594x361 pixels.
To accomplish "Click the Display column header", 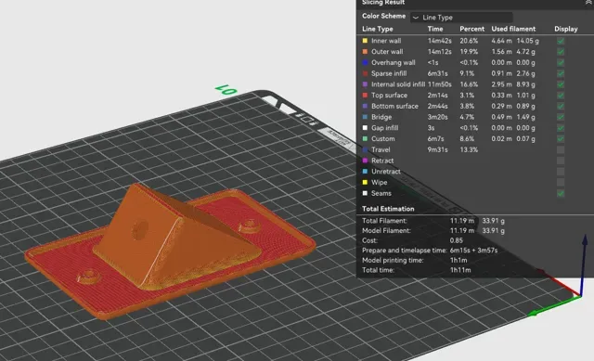I will tap(566, 29).
